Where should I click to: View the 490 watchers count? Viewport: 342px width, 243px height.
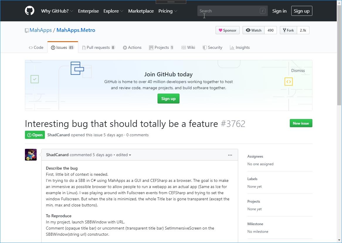[x=270, y=30]
